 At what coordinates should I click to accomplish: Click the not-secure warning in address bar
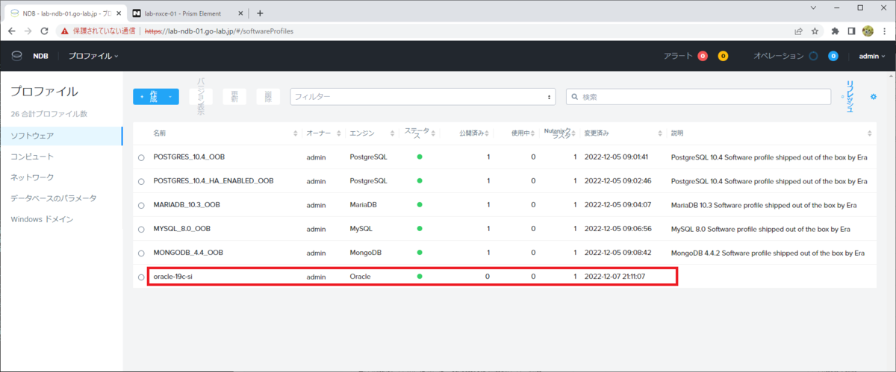point(97,31)
